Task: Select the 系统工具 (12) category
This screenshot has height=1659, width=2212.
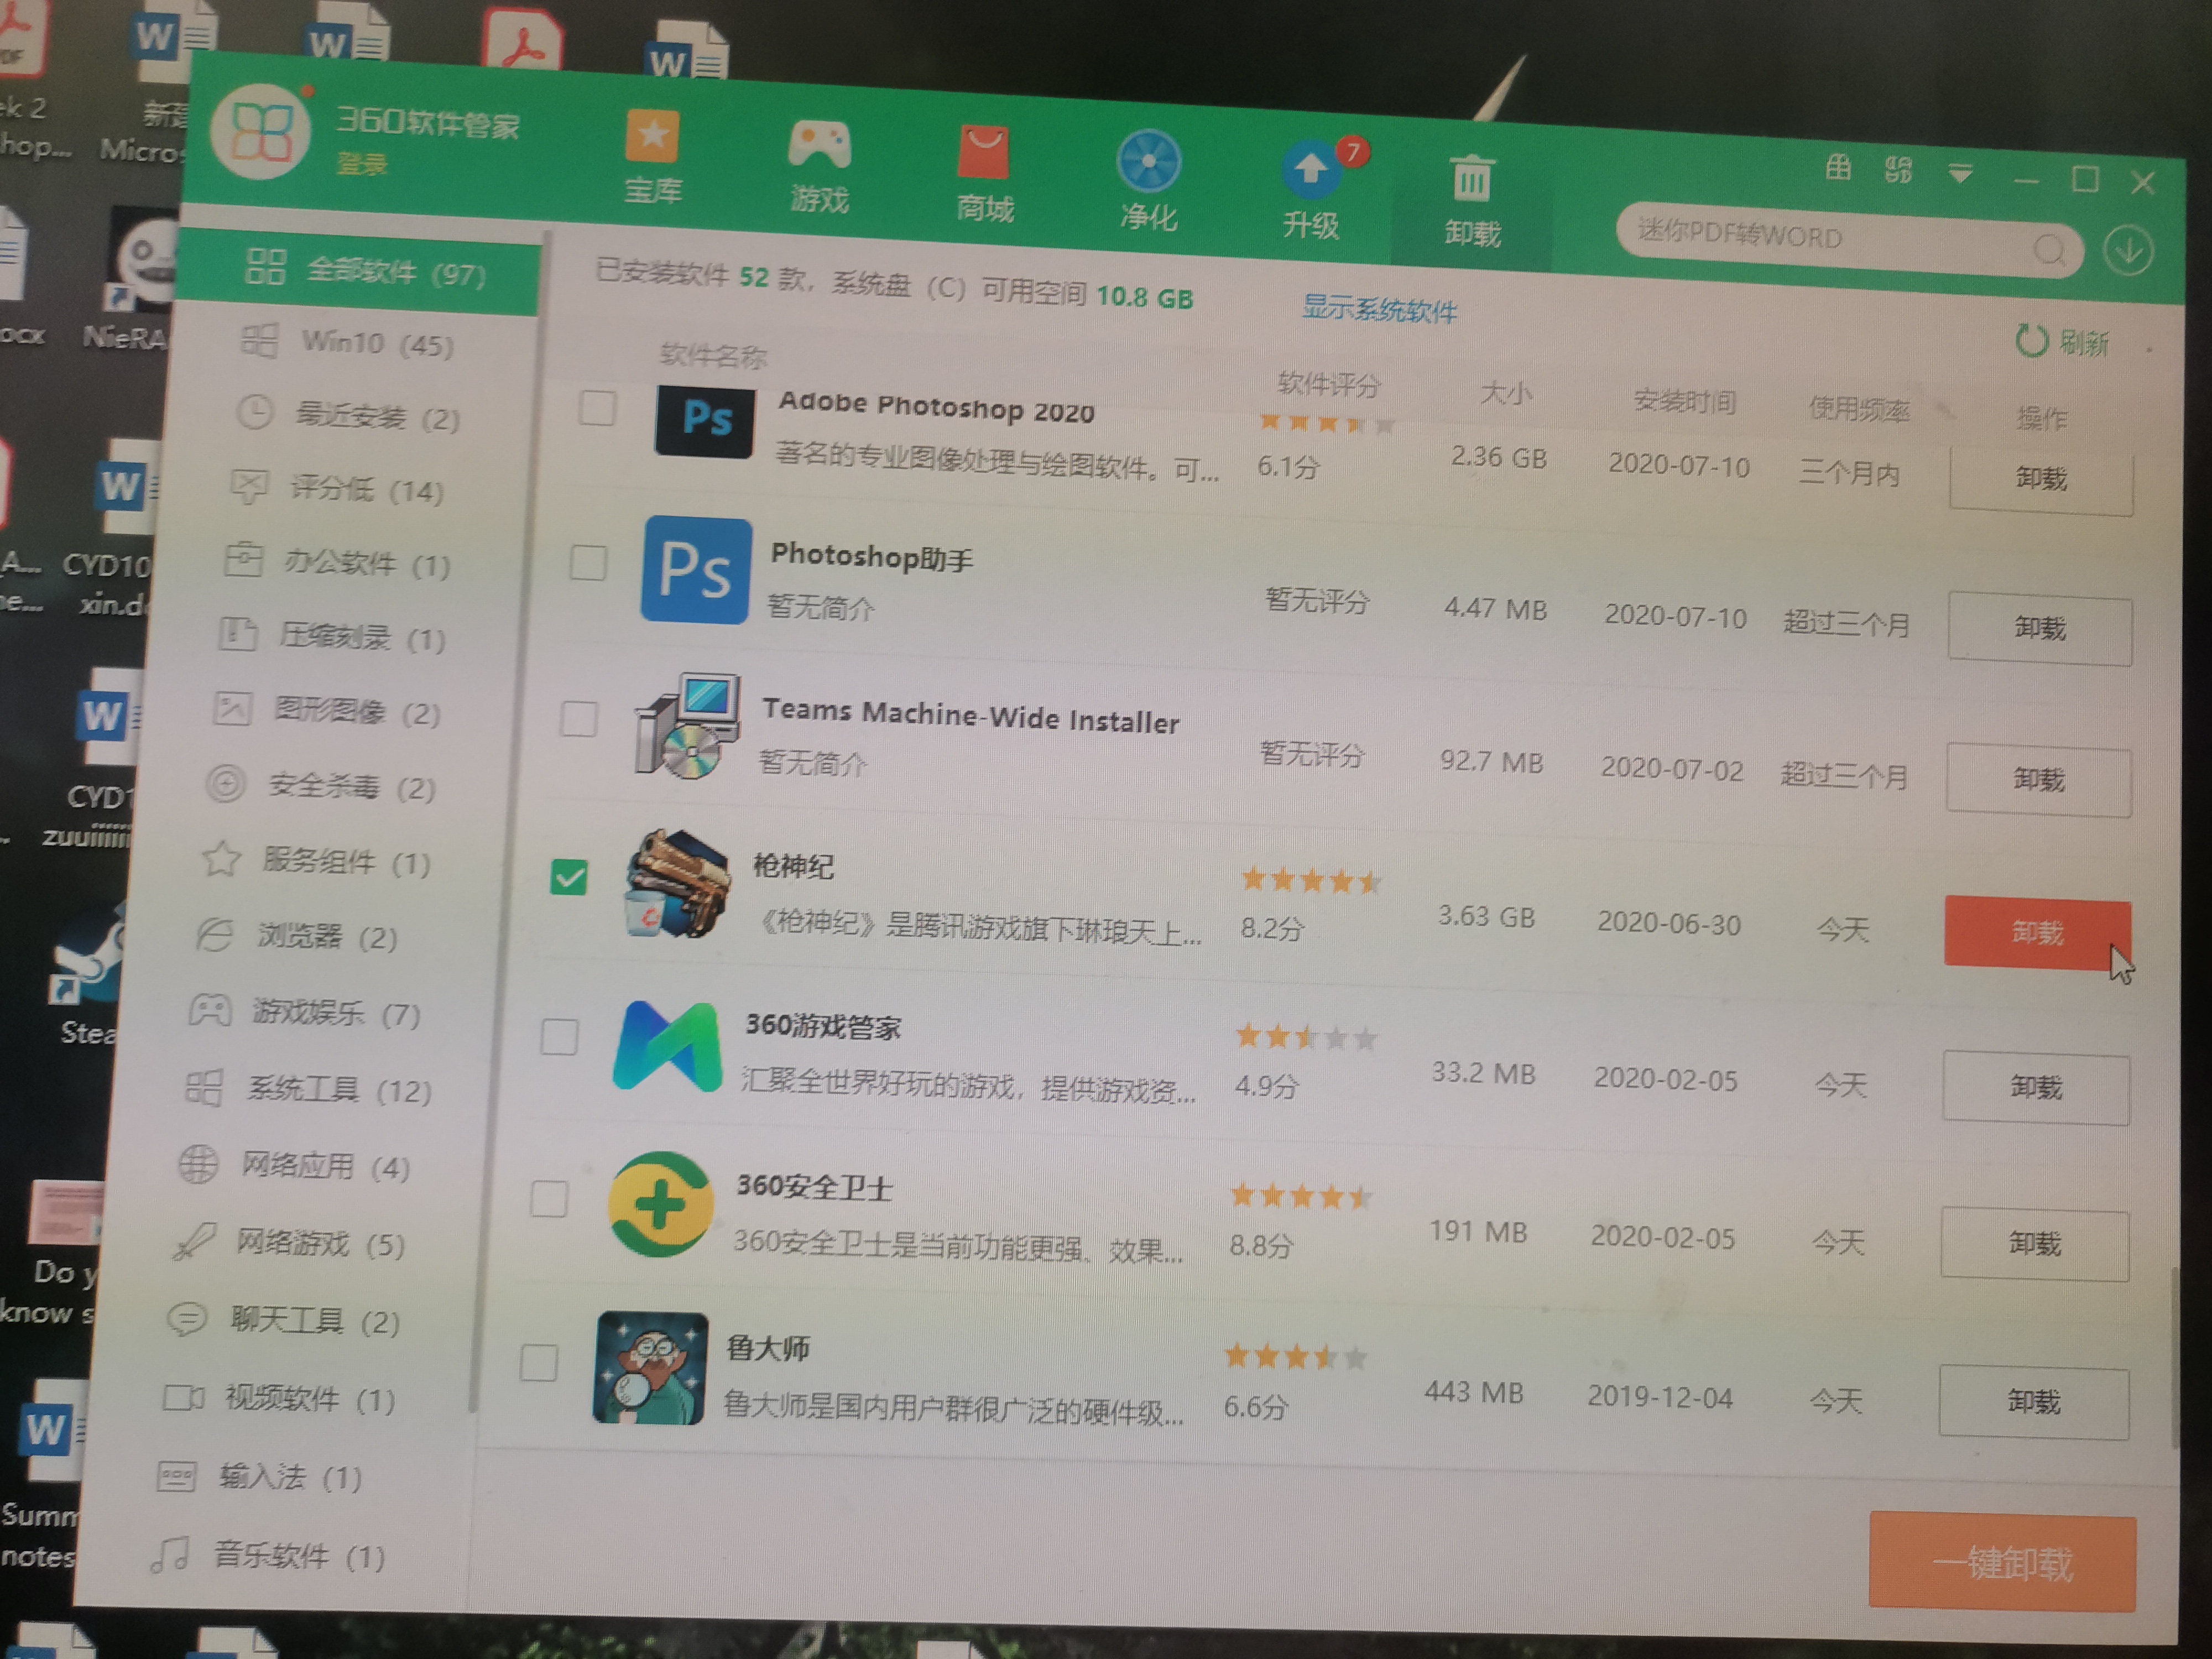Action: (x=310, y=1088)
